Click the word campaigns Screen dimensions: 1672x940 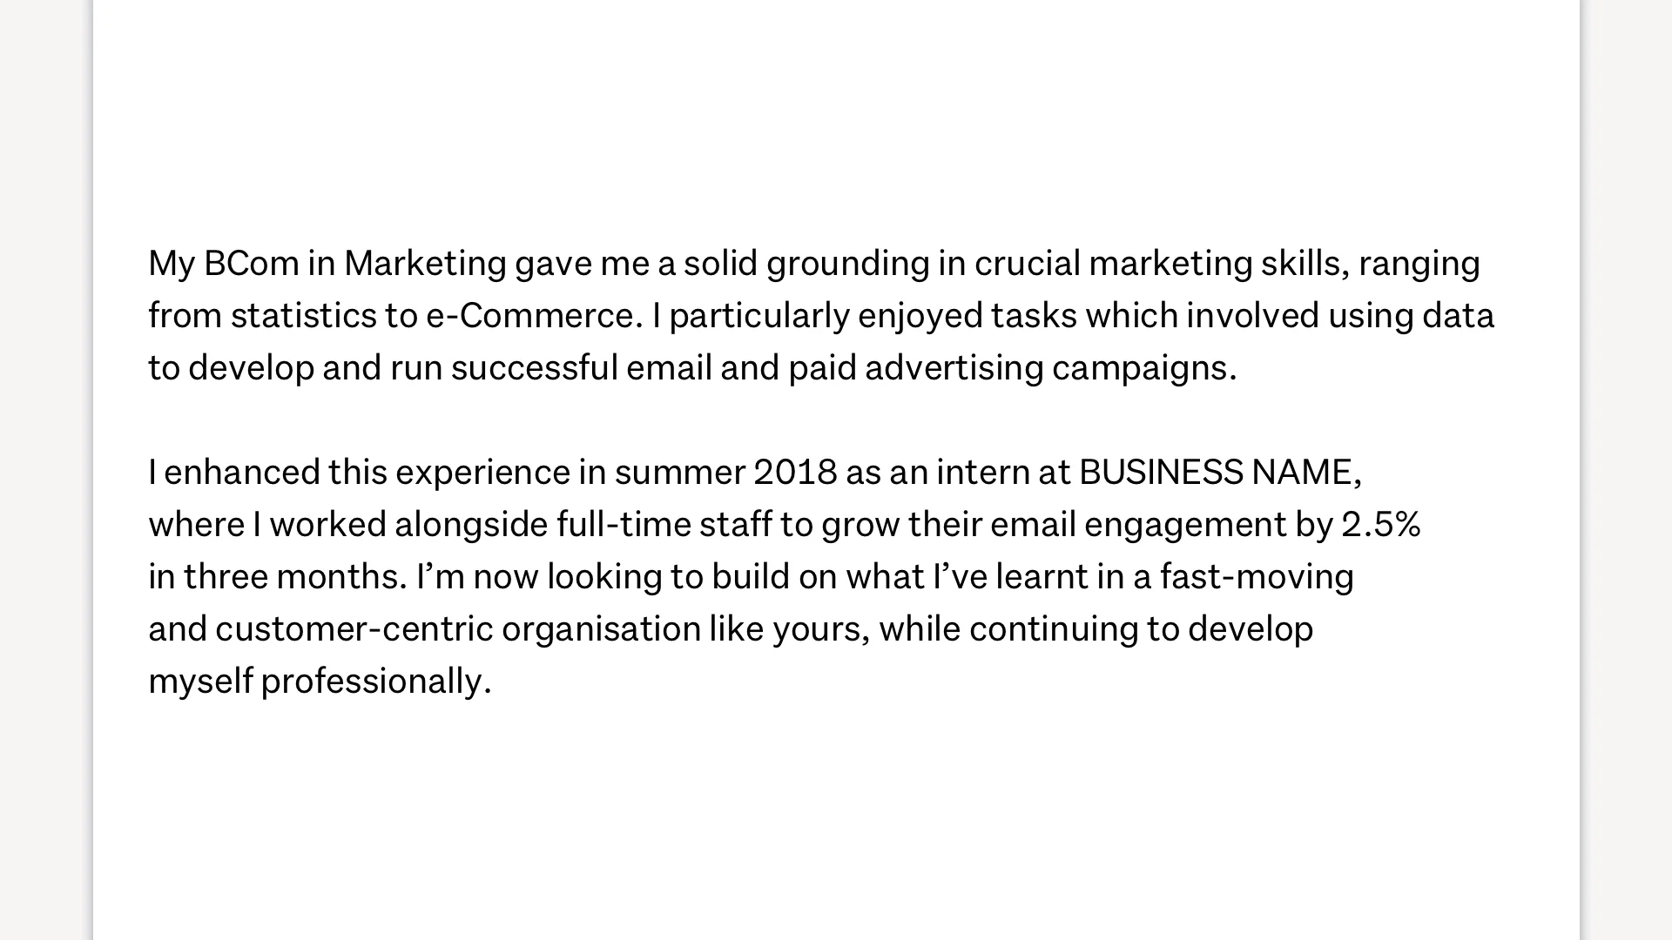pyautogui.click(x=1143, y=368)
